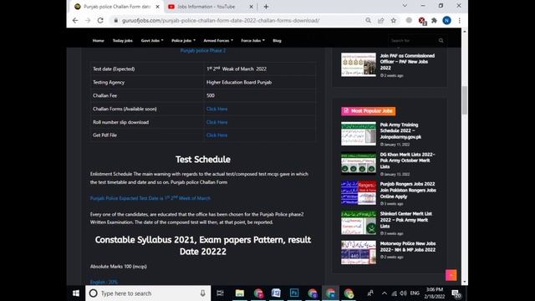Open the Windows Start menu
535x301 pixels.
[x=76, y=293]
